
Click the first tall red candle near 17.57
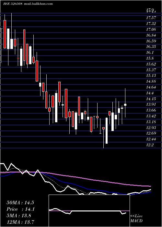(5, 34)
